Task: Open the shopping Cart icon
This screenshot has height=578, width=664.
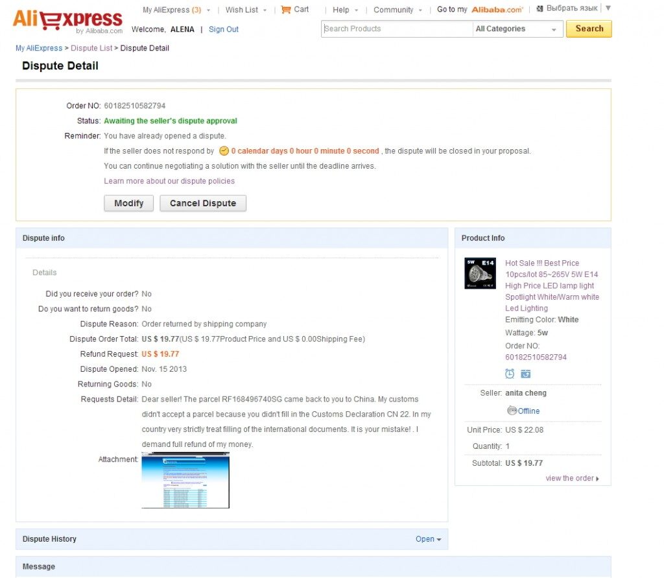Action: [x=286, y=9]
